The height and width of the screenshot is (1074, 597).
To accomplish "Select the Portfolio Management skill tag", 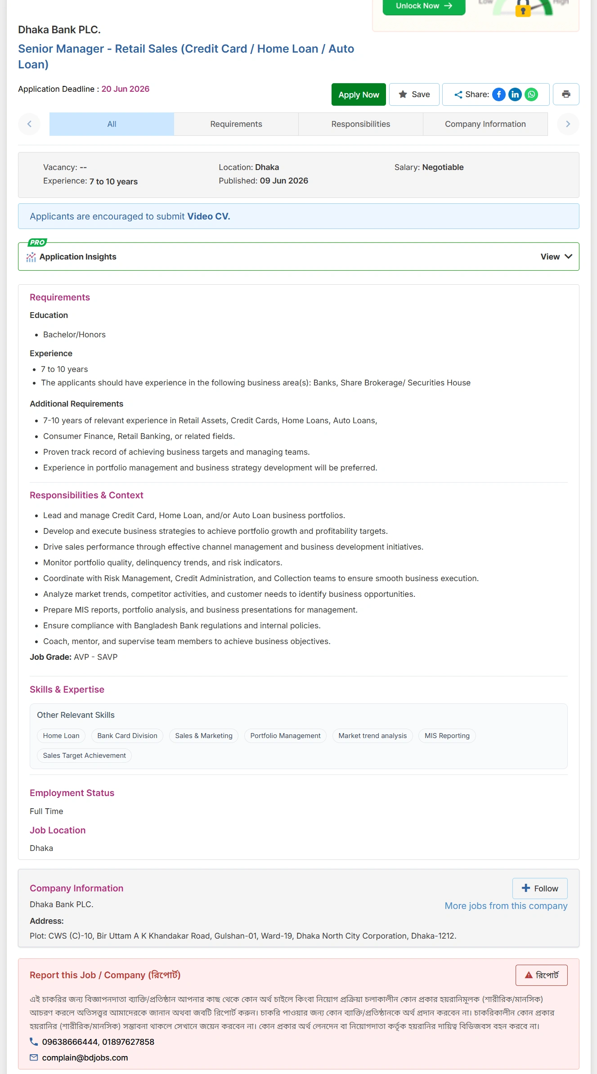I will pos(285,736).
